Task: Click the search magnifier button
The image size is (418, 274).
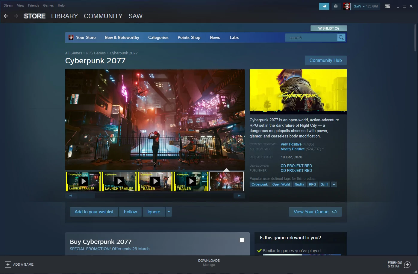Action: [x=341, y=37]
